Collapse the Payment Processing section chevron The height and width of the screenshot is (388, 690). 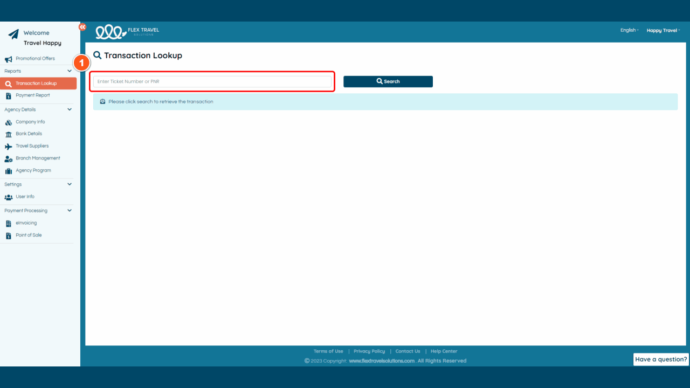(70, 211)
